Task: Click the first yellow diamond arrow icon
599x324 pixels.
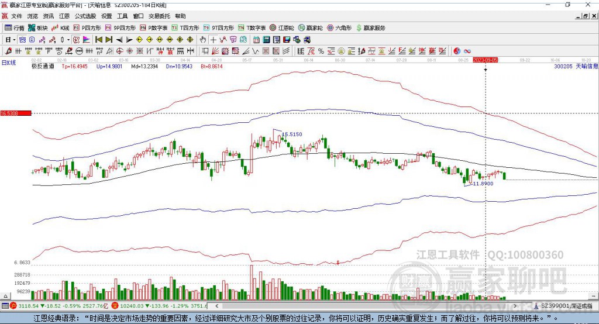Action: point(139,40)
